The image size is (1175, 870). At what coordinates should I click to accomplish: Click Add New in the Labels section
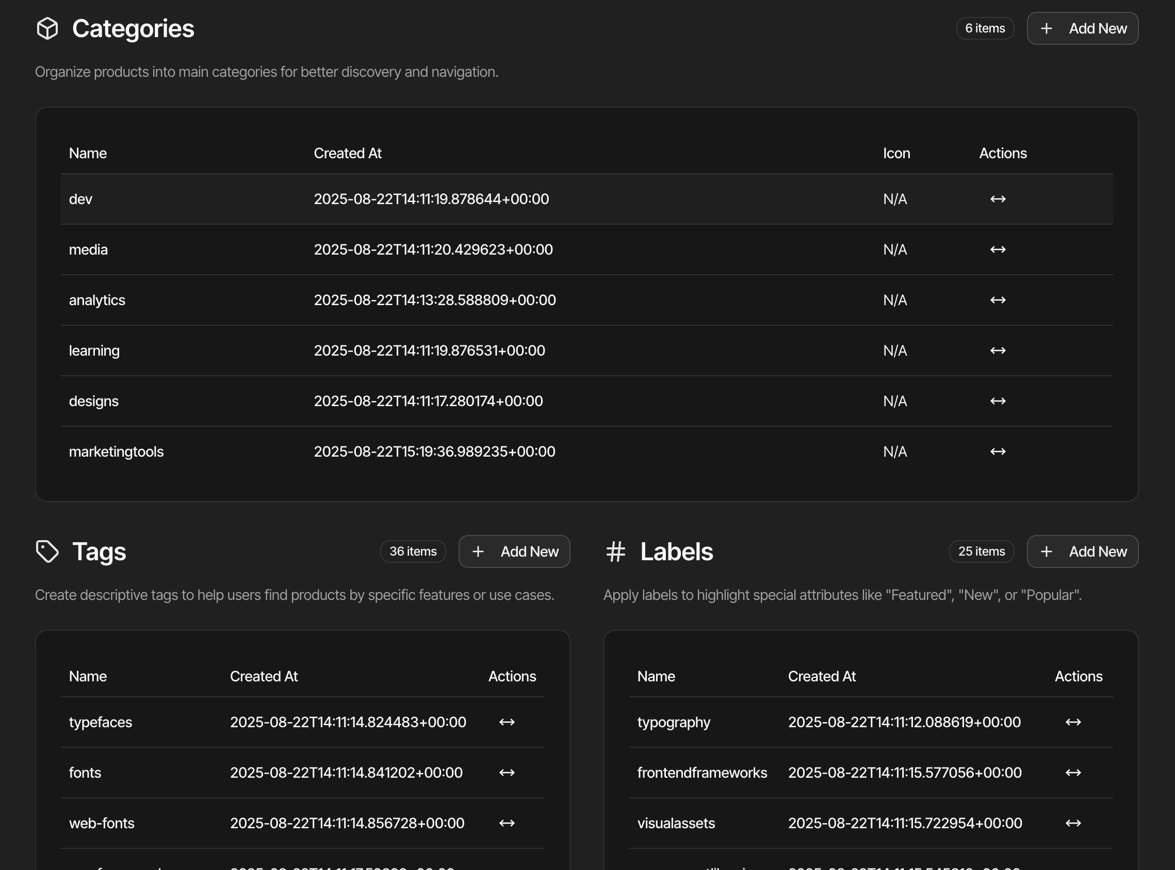click(x=1082, y=551)
